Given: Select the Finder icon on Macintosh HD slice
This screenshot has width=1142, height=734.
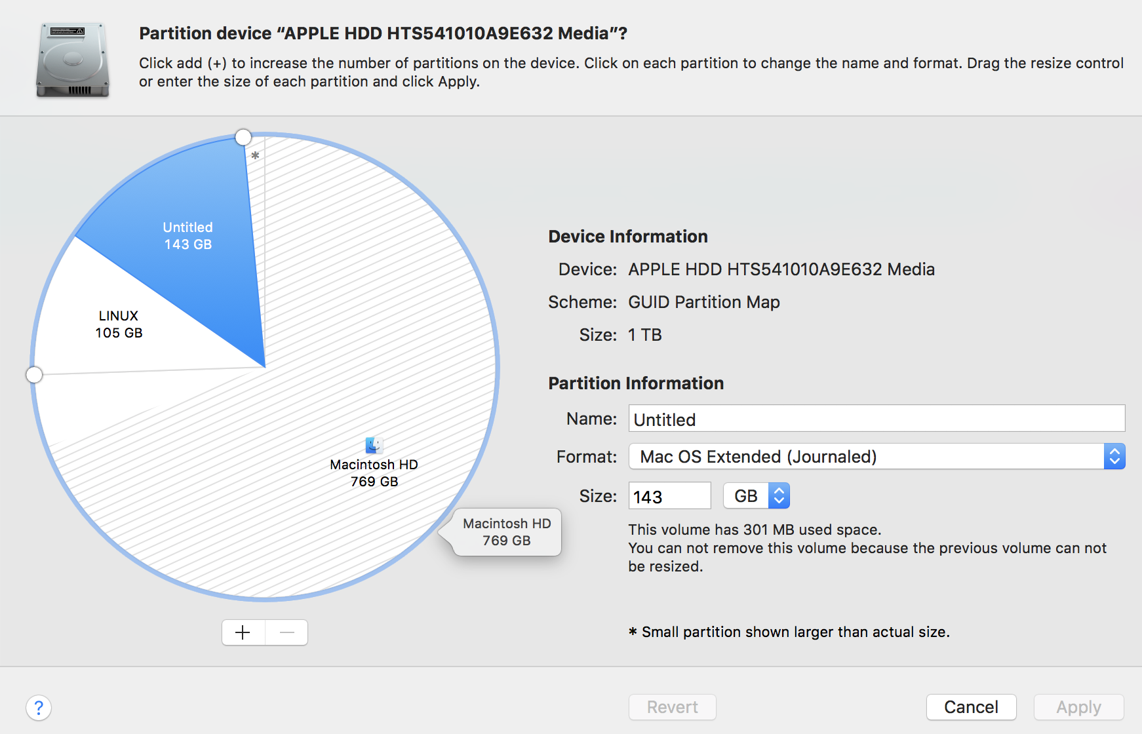Looking at the screenshot, I should [x=374, y=446].
